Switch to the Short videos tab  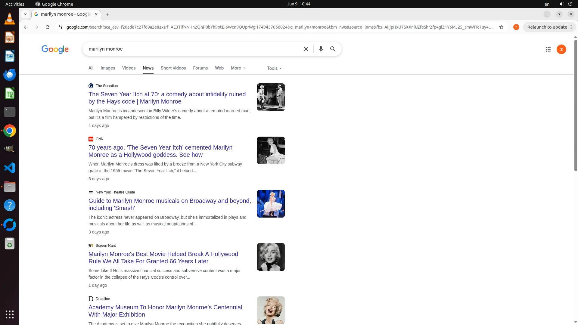click(x=173, y=68)
